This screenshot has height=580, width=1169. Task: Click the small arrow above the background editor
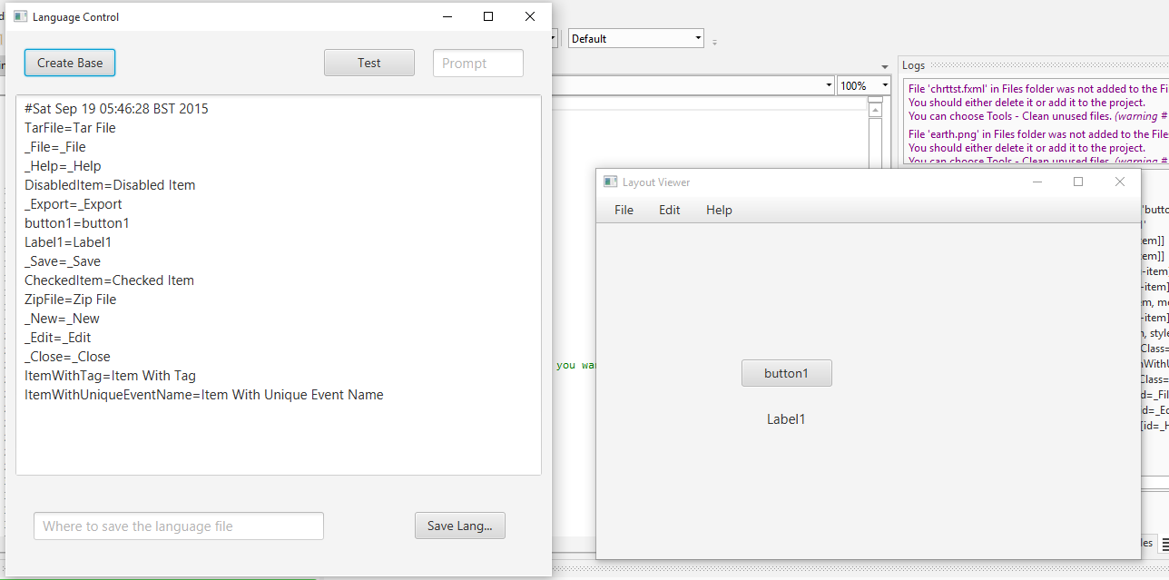tap(885, 66)
